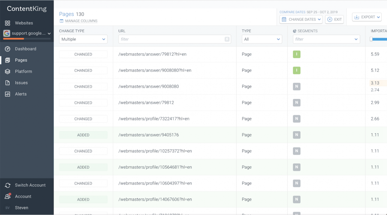This screenshot has height=215, width=387.
Task: Click gray N badge for /webmasters/profile/7322417?hl=en
Action: tap(297, 119)
